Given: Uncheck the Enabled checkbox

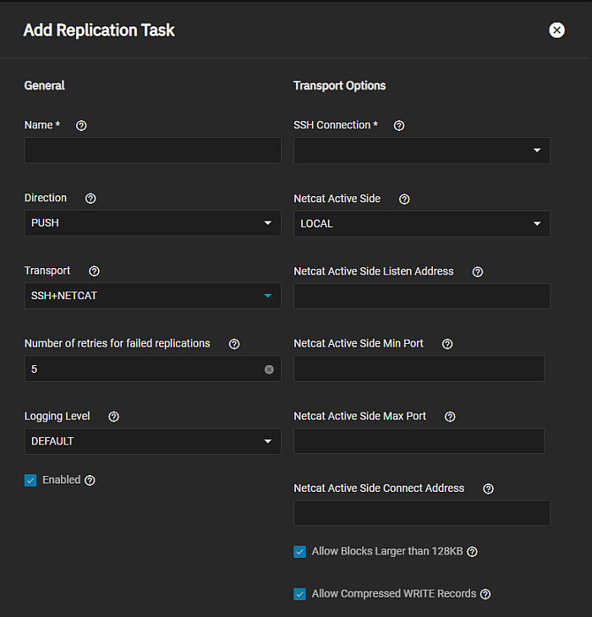Looking at the screenshot, I should pos(31,480).
